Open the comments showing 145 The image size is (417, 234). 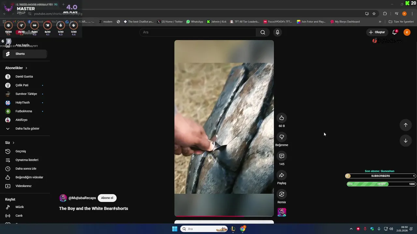coord(281,156)
